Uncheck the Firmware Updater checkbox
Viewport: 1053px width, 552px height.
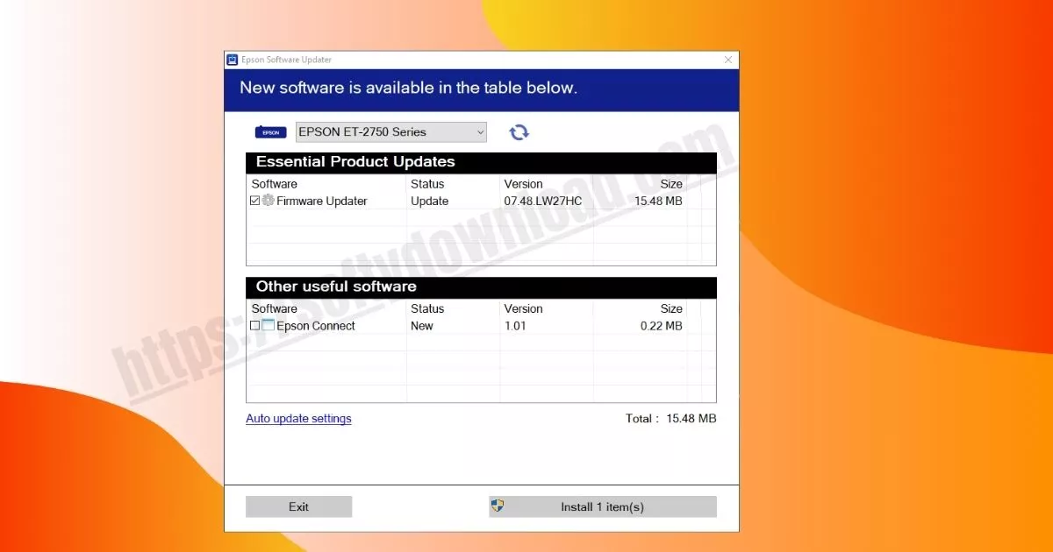coord(254,201)
